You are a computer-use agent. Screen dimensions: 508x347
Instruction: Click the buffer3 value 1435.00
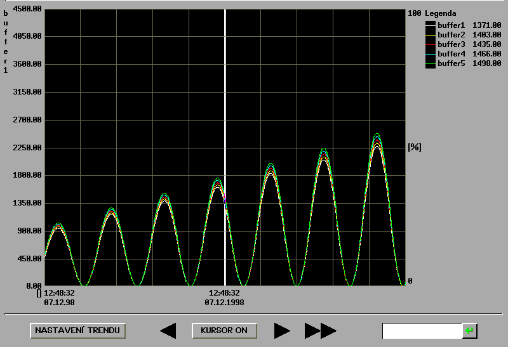(487, 44)
